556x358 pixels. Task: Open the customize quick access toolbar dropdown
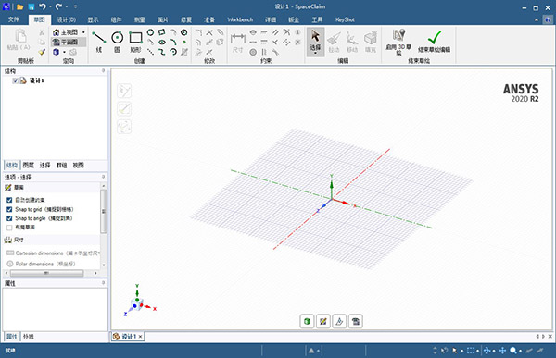pos(76,6)
